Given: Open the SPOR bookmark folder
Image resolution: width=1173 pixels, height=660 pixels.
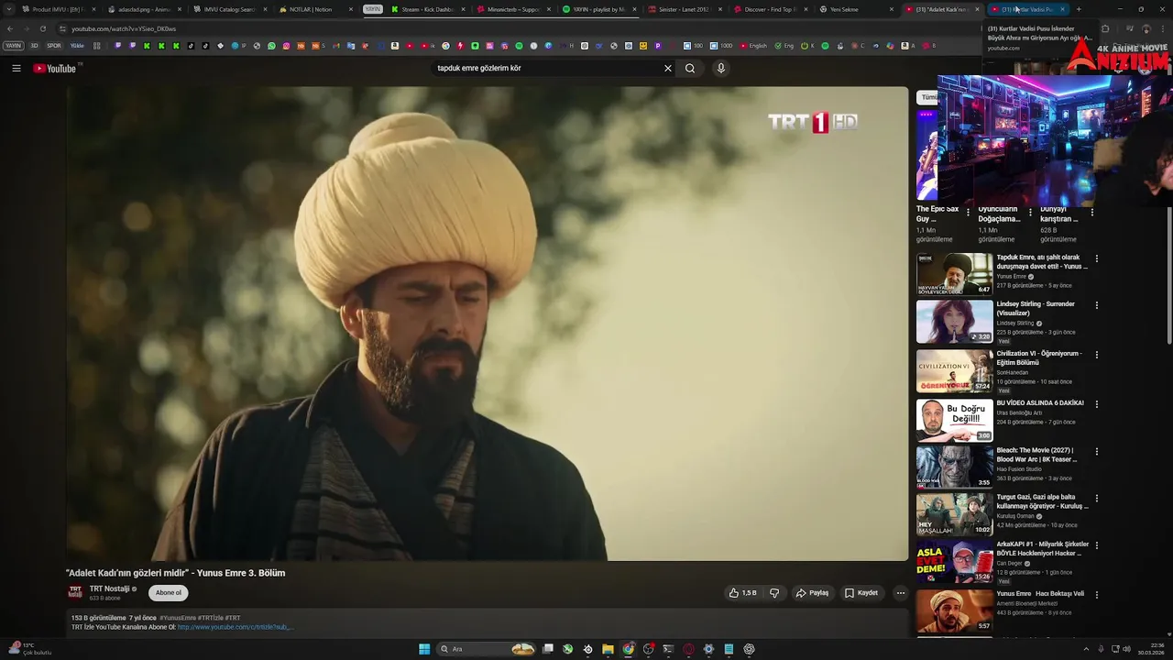Looking at the screenshot, I should [x=54, y=46].
